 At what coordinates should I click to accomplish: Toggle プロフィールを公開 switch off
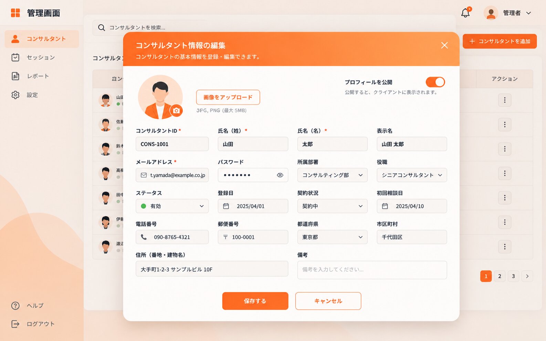[435, 82]
